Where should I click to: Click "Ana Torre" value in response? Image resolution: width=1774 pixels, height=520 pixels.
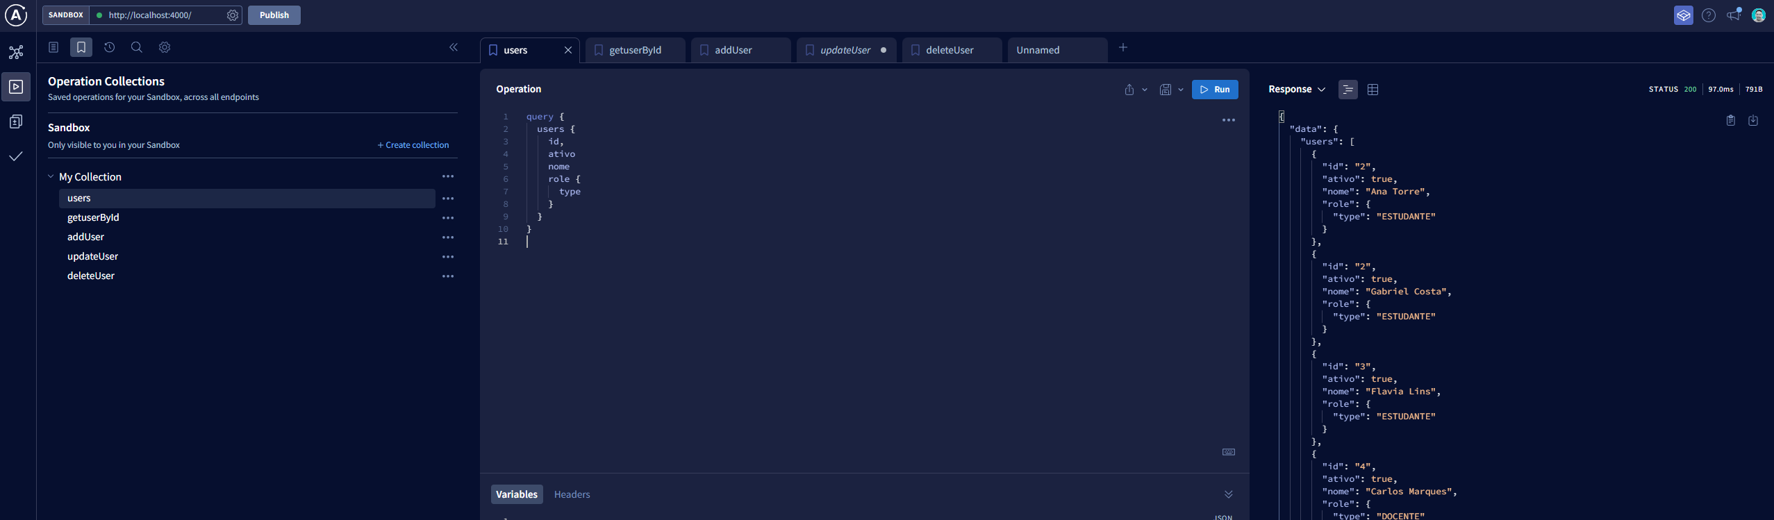click(x=1395, y=192)
